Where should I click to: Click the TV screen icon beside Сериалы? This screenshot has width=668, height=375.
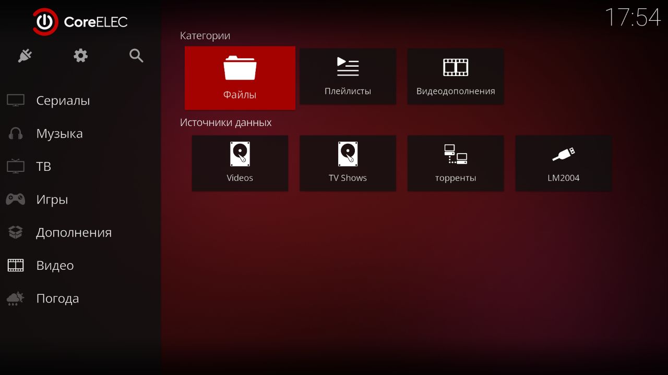[16, 101]
